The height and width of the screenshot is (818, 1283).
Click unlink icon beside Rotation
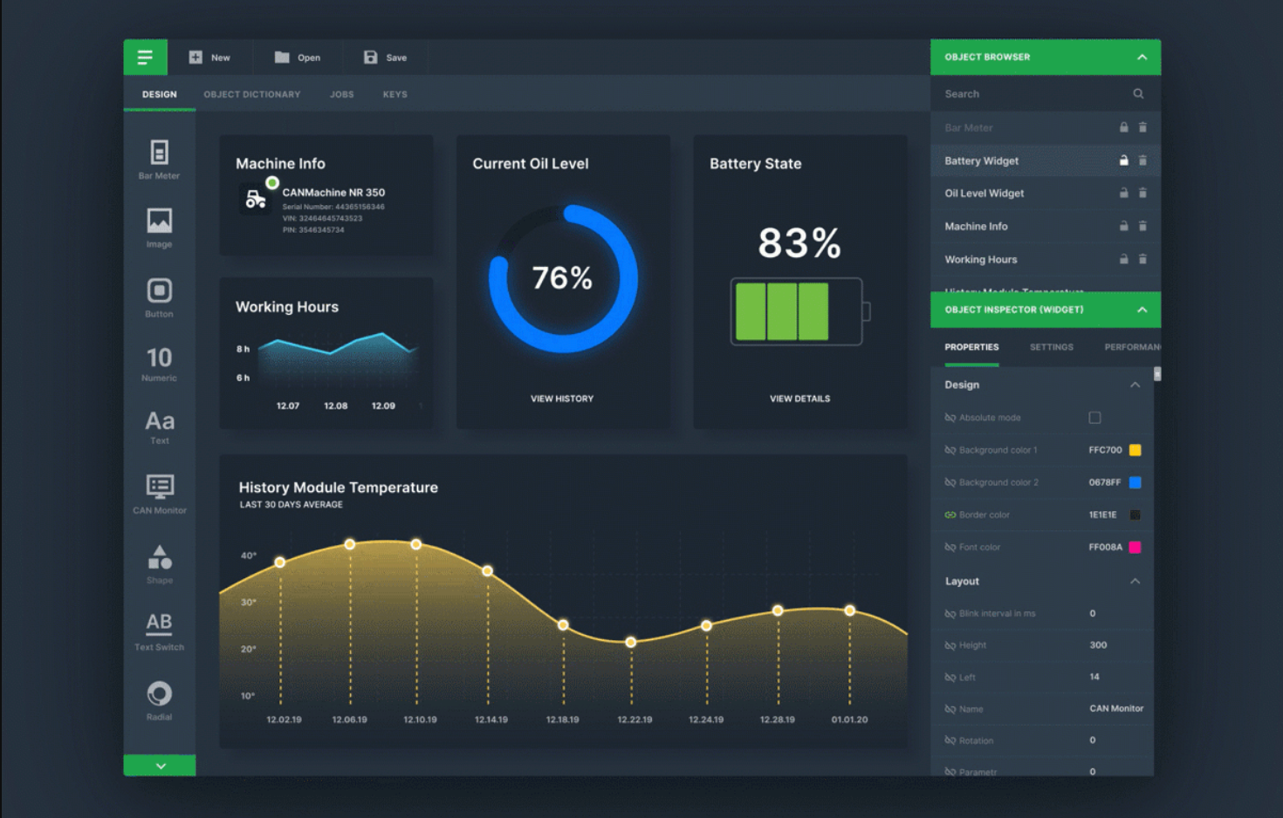(x=950, y=740)
